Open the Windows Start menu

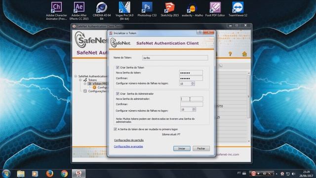6,174
